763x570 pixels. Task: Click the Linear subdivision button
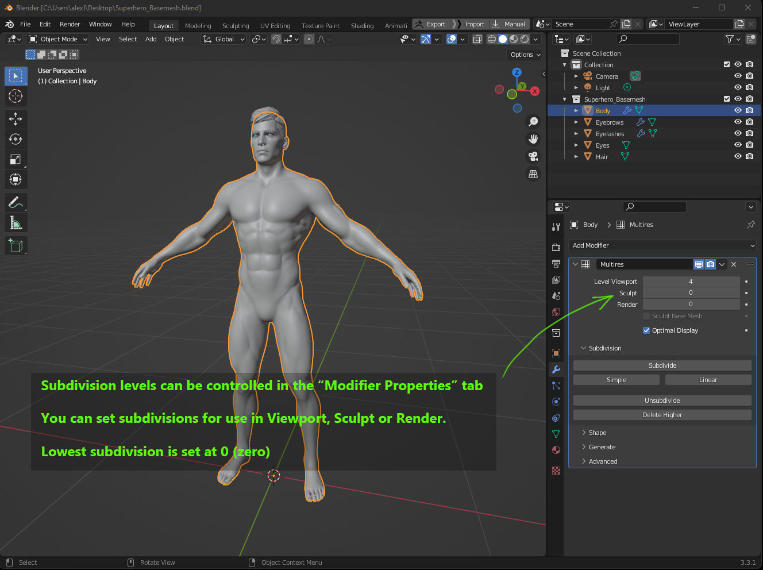[x=708, y=380]
